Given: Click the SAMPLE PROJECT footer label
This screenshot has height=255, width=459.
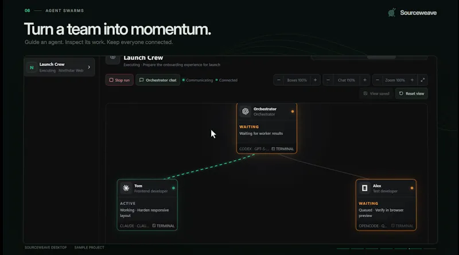Looking at the screenshot, I should point(90,248).
